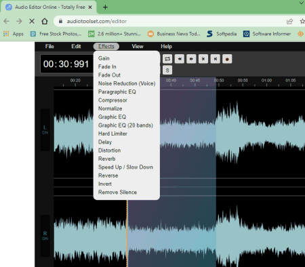Viewport: 305px width, 267px height.
Task: Open the File menu
Action: (x=49, y=46)
